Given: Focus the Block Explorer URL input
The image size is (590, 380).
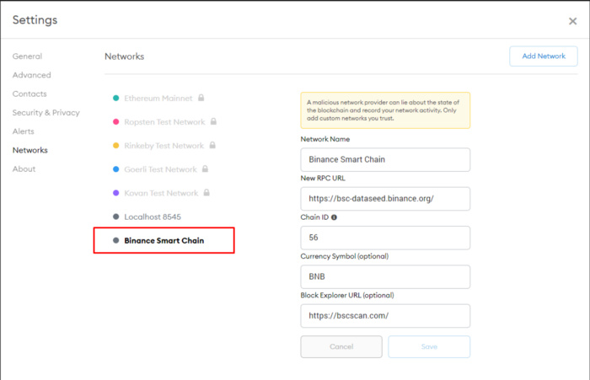Looking at the screenshot, I should [385, 316].
